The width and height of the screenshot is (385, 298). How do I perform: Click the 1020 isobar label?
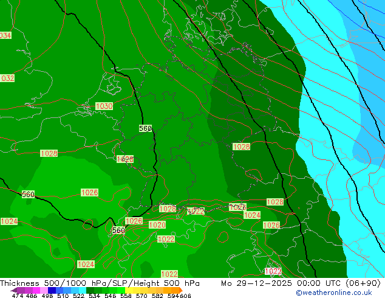[x=157, y=225]
